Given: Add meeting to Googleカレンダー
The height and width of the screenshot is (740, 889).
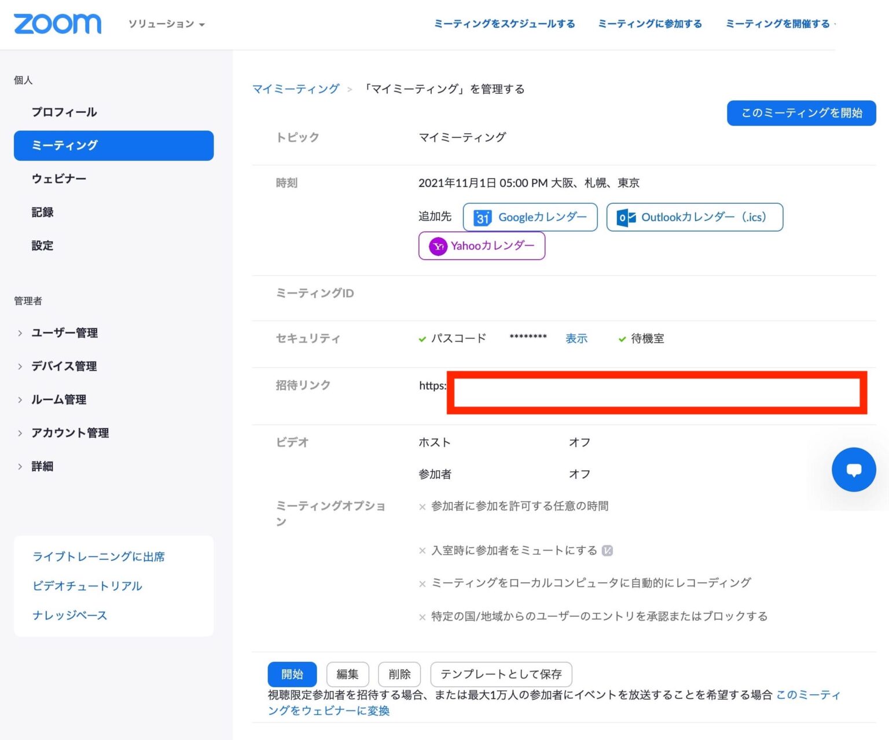Looking at the screenshot, I should pyautogui.click(x=530, y=217).
